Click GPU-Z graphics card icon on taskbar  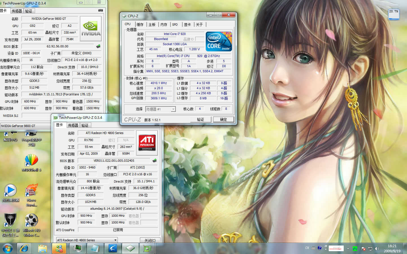pos(148,248)
